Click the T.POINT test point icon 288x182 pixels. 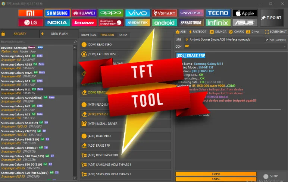(x=273, y=17)
